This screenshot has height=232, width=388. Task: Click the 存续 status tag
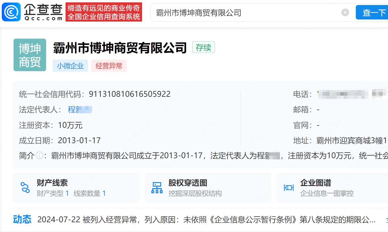(203, 48)
